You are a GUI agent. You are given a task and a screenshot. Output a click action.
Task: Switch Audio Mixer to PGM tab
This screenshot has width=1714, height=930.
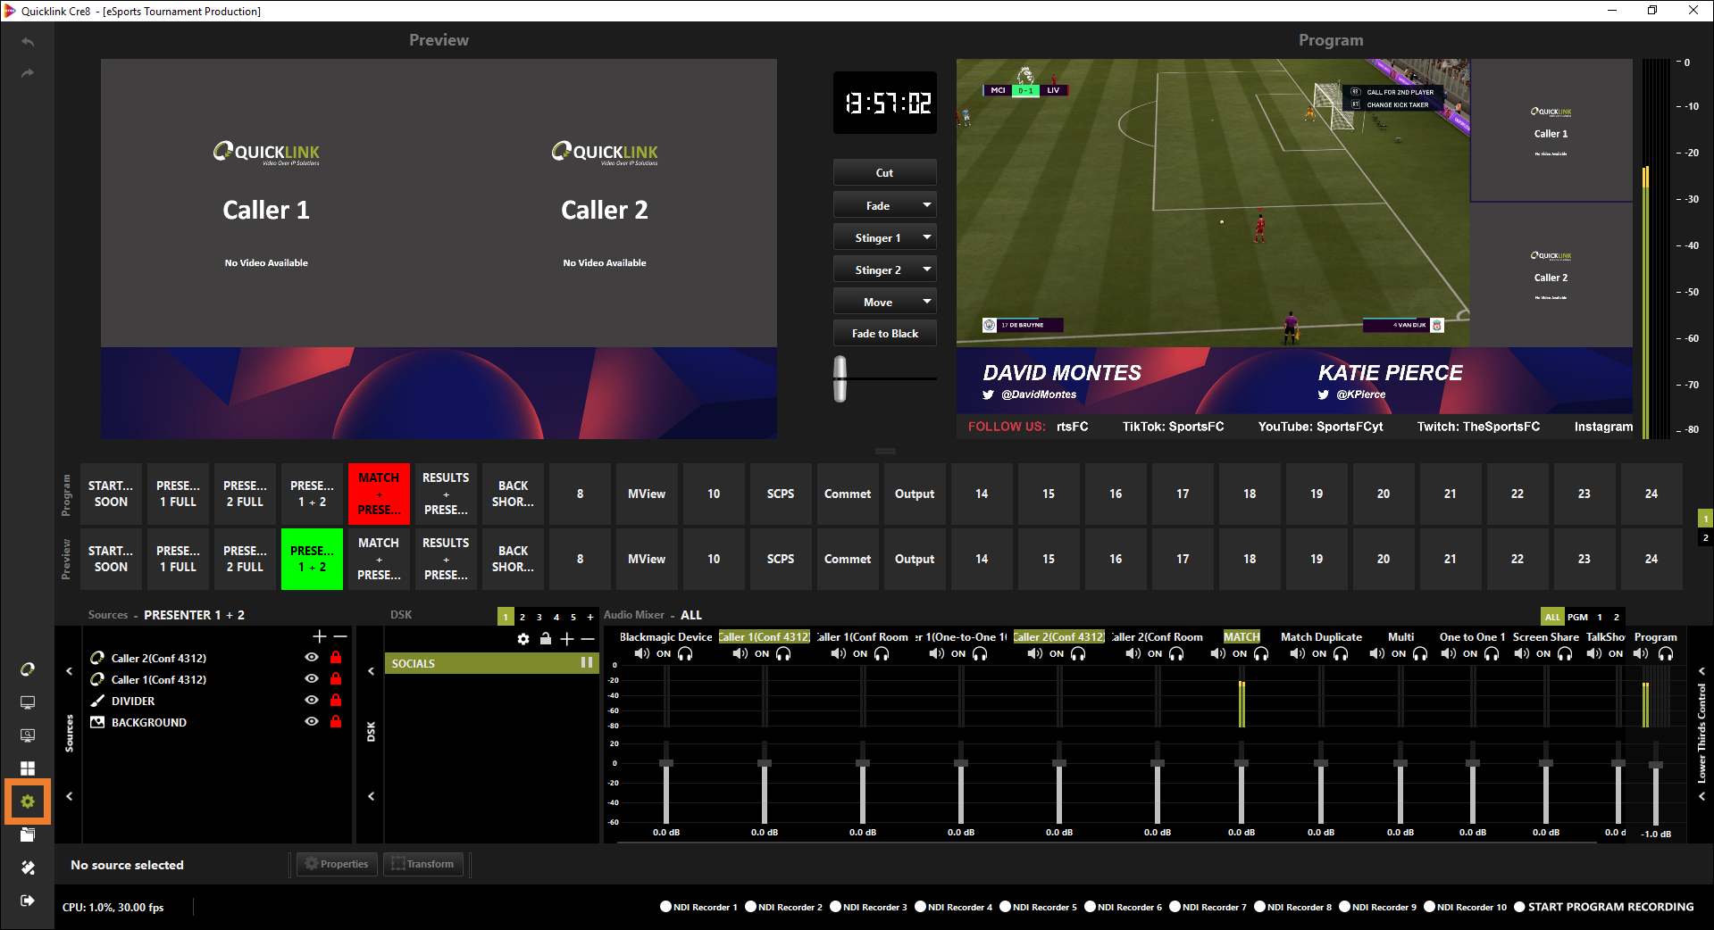tap(1577, 617)
